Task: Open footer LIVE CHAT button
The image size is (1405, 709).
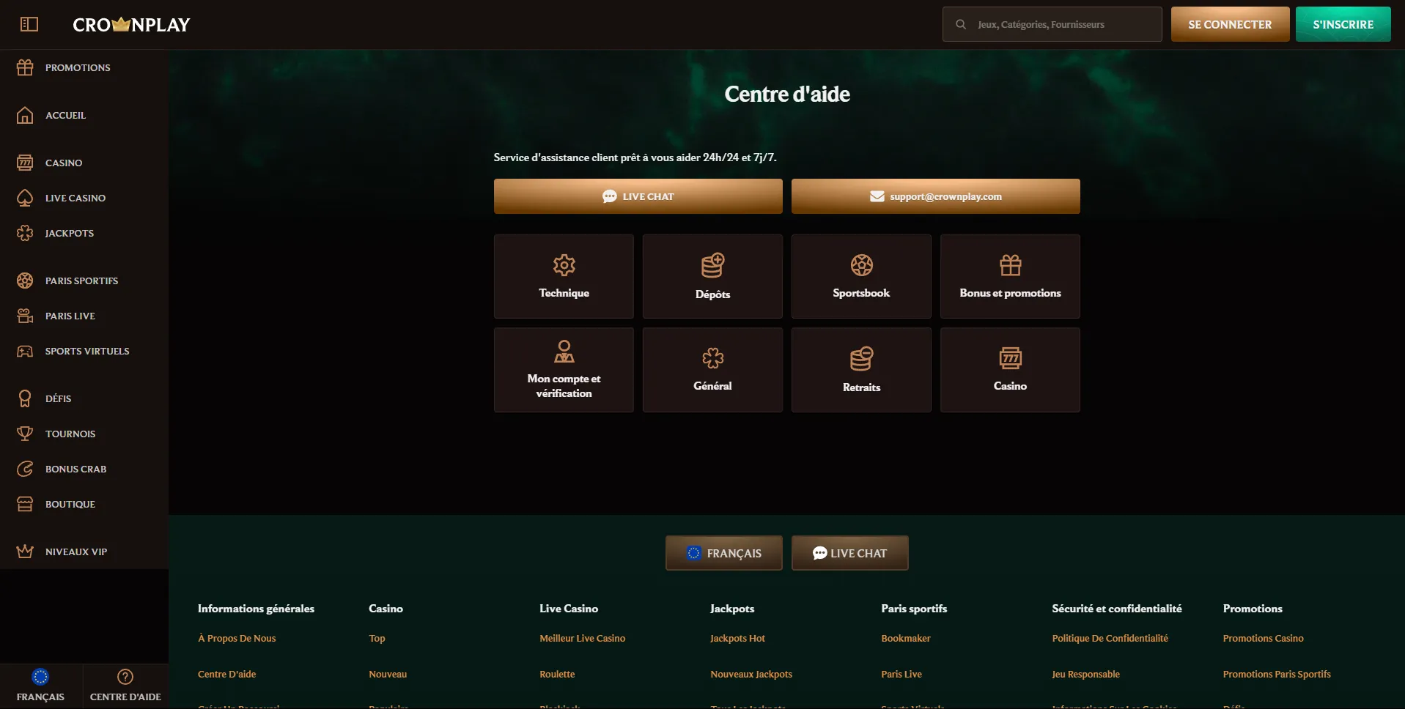Action: click(850, 553)
